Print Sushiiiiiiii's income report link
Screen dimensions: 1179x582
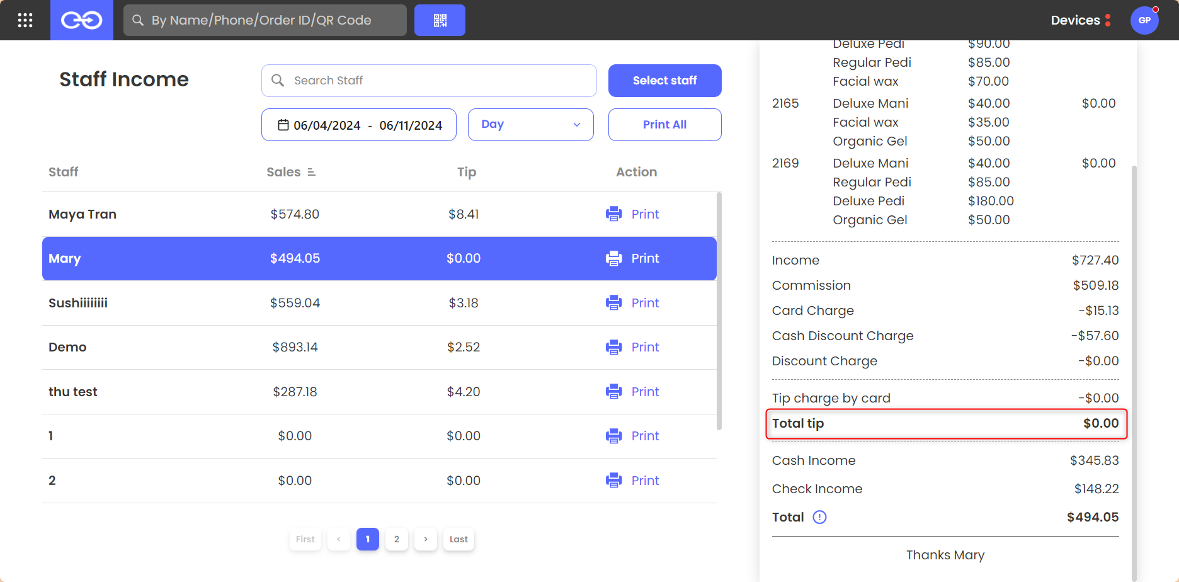(645, 303)
